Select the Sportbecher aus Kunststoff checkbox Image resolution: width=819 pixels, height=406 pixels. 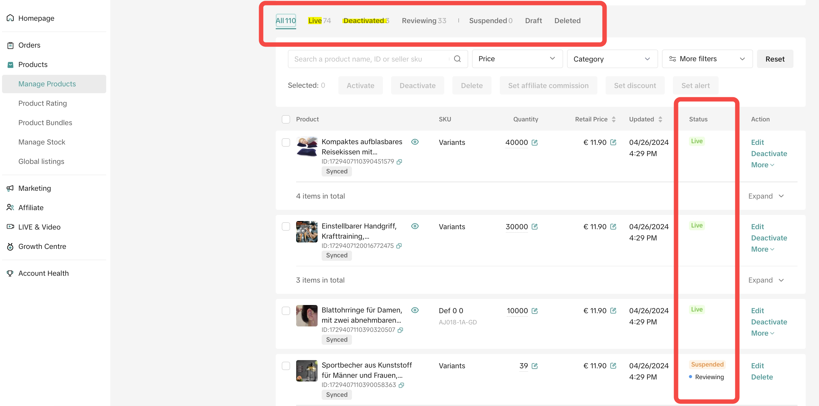pos(286,366)
